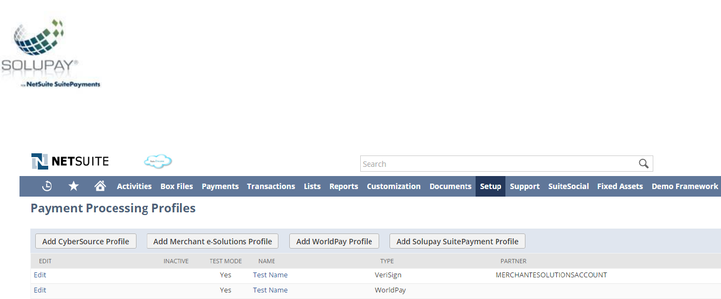Viewport: 721px width, 299px height.
Task: Open the Shortcuts star icon
Action: [74, 186]
